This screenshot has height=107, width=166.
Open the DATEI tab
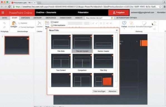[x=4, y=18]
